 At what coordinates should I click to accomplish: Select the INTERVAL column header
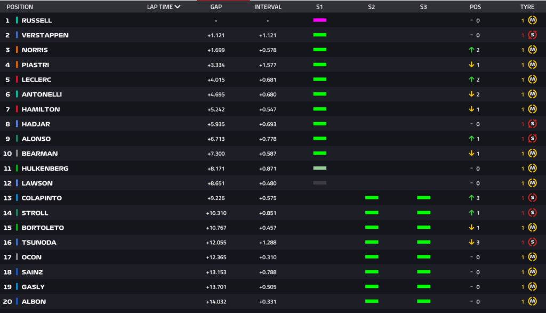[268, 6]
